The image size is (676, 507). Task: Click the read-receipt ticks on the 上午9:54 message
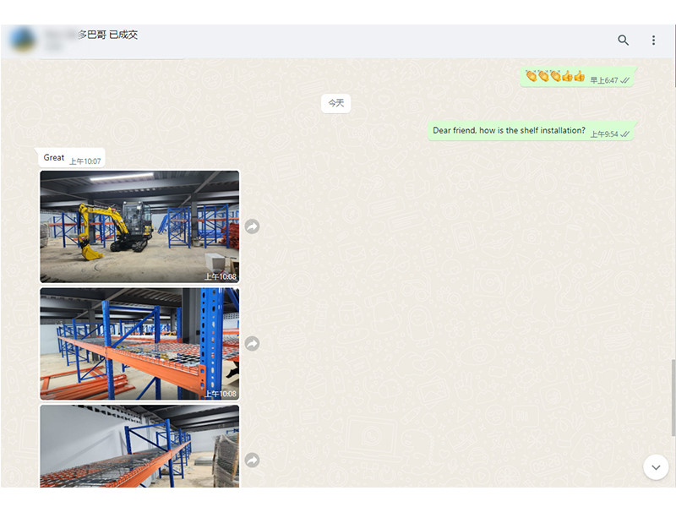[624, 134]
